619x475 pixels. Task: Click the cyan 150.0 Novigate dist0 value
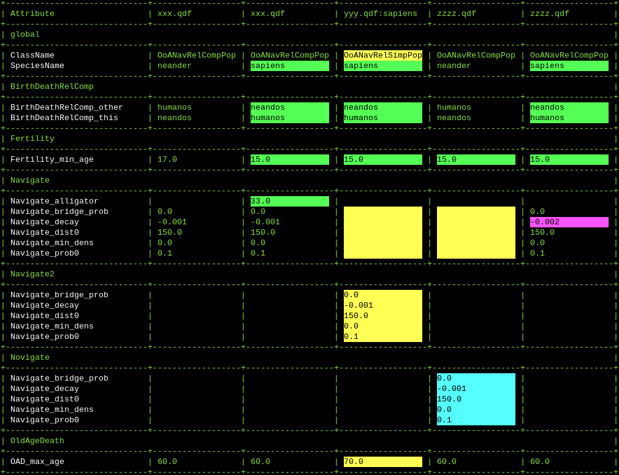(476, 399)
